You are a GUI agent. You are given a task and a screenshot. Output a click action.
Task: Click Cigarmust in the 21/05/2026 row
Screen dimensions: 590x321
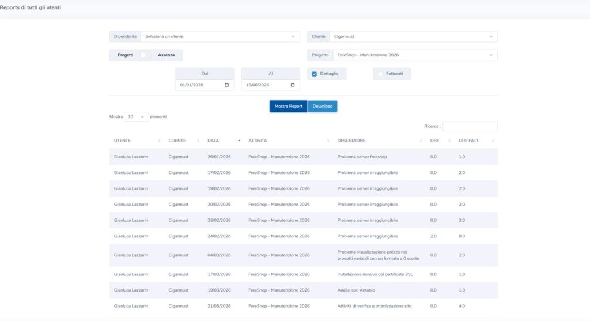point(179,306)
